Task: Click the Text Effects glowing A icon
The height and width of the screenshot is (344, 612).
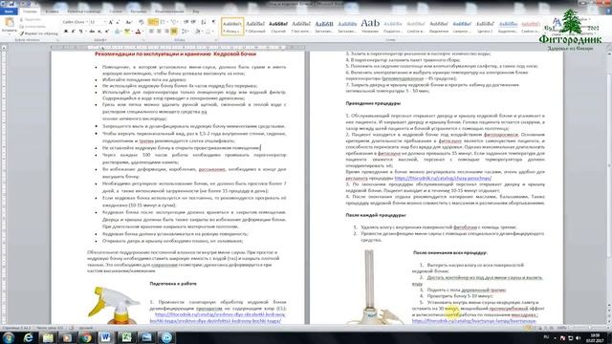Action: click(117, 32)
